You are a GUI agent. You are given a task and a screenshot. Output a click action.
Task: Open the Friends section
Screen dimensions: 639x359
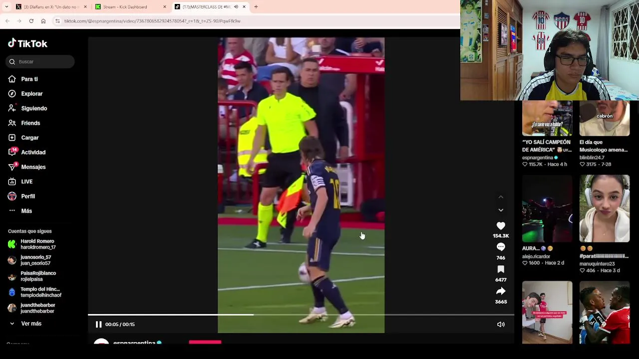[24, 123]
